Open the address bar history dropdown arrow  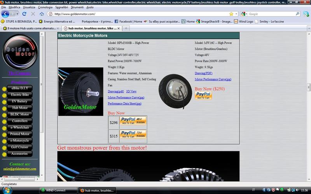click(236, 14)
